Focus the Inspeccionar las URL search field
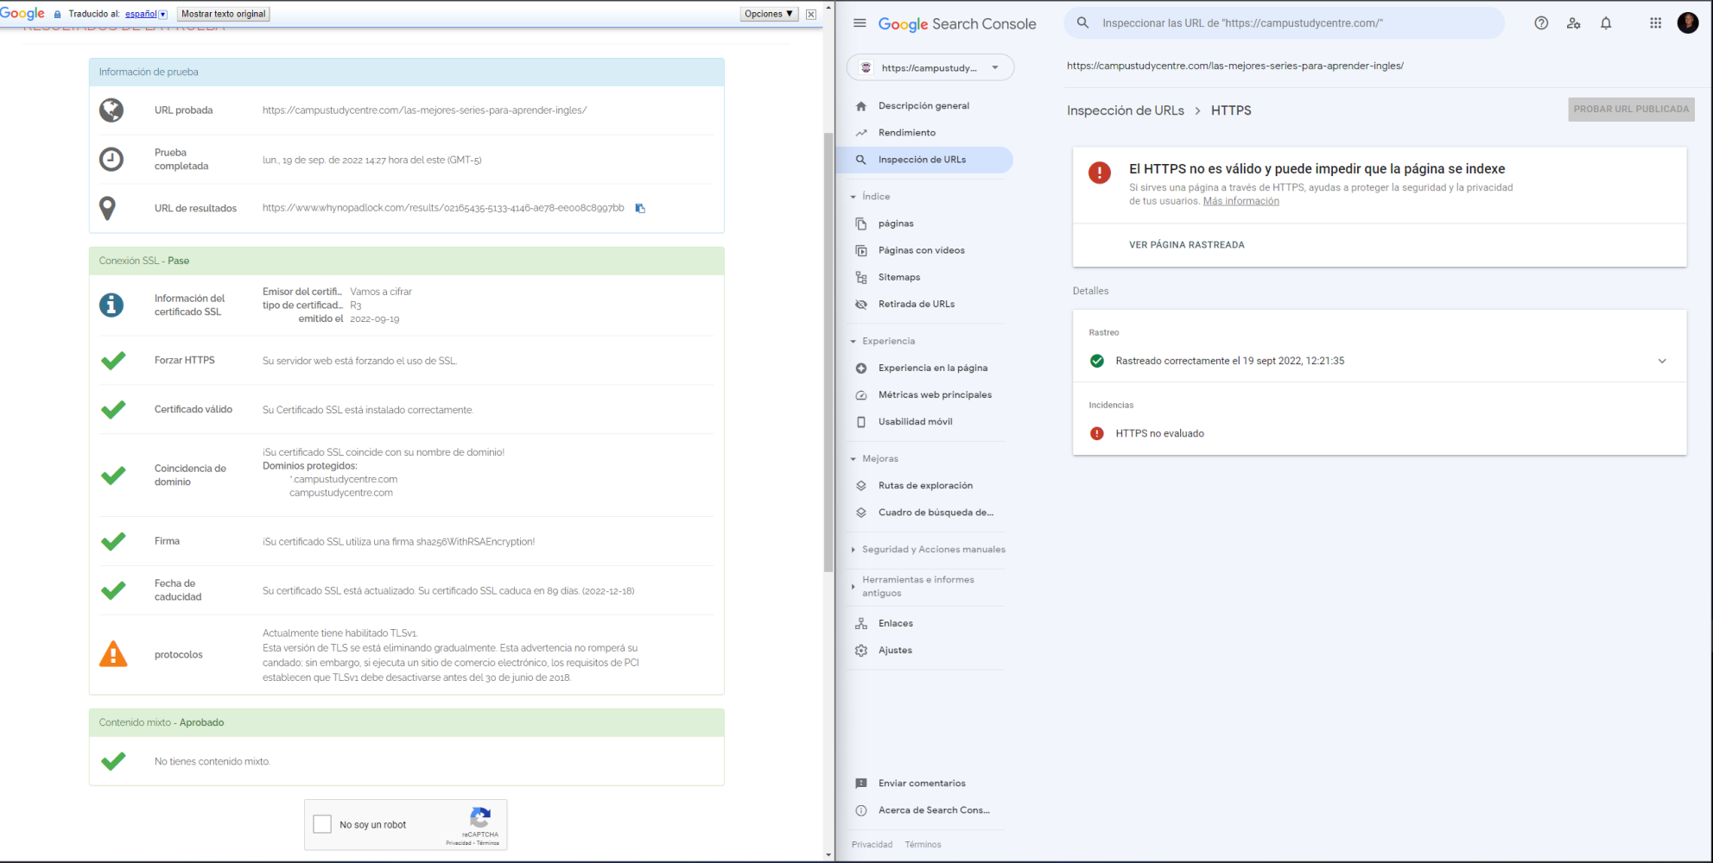Viewport: 1713px width, 863px height. pyautogui.click(x=1285, y=23)
